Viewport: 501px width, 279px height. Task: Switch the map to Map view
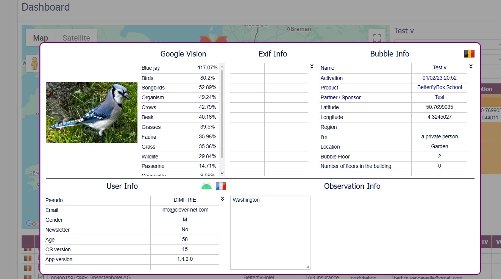[41, 38]
